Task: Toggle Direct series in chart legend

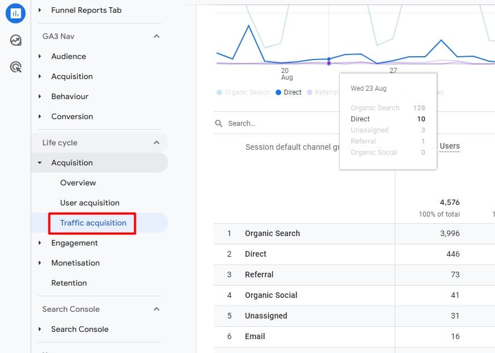Action: tap(288, 92)
